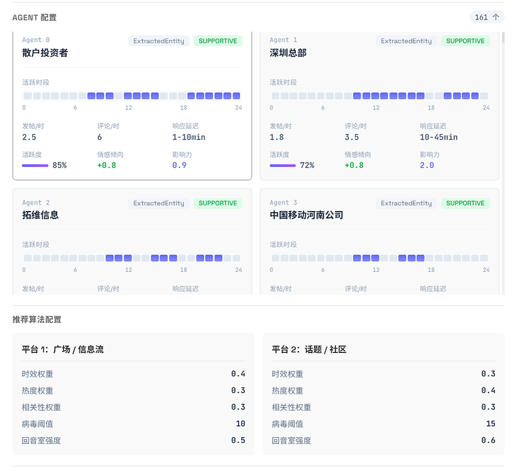517x471 pixels.
Task: Click the 72% activity bar for 深圳总部
Action: click(x=283, y=165)
